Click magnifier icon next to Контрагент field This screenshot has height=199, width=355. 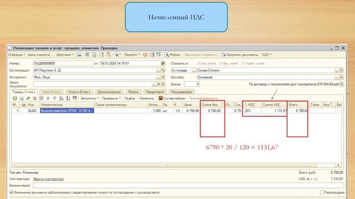163,77
